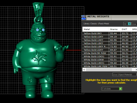Click the horizontal scrollbar track
Viewport: 137px width, 103px height.
coord(109,70)
